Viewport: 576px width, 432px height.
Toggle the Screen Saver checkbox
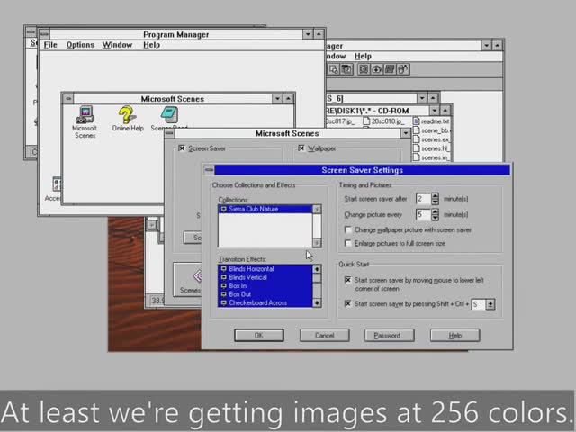(x=182, y=148)
